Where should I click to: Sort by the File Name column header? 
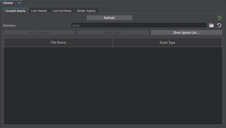click(x=58, y=42)
